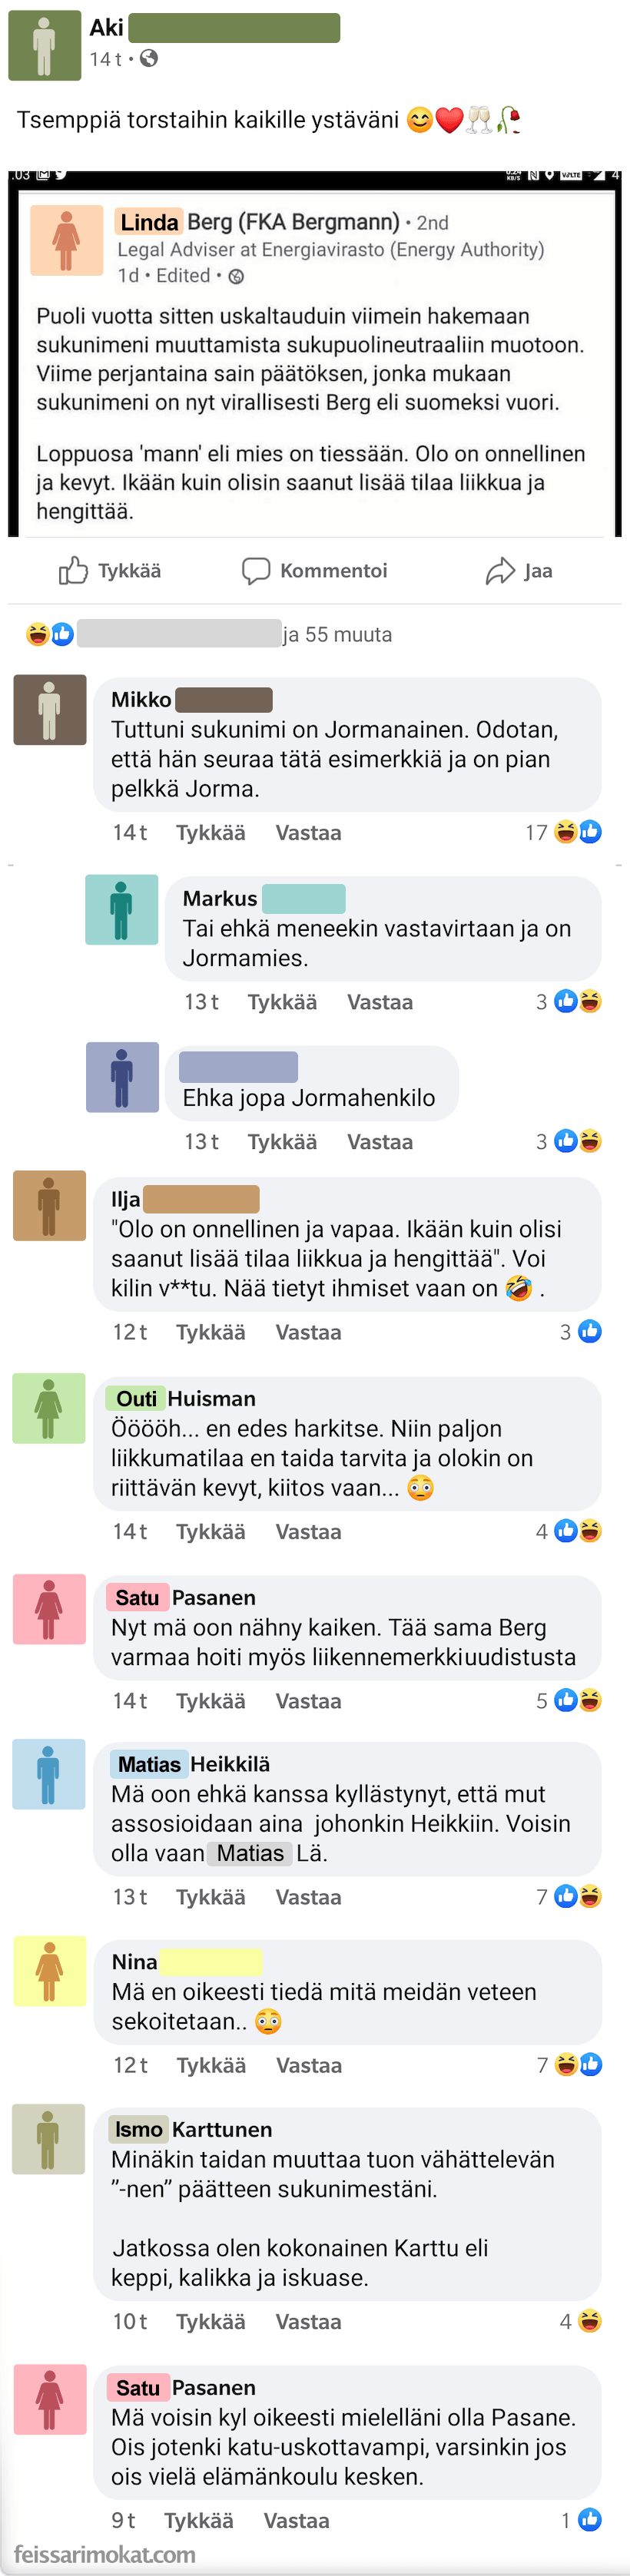Click Vastaa under last Satu Pasanen comment
This screenshot has height=2576, width=630.
click(x=296, y=2520)
